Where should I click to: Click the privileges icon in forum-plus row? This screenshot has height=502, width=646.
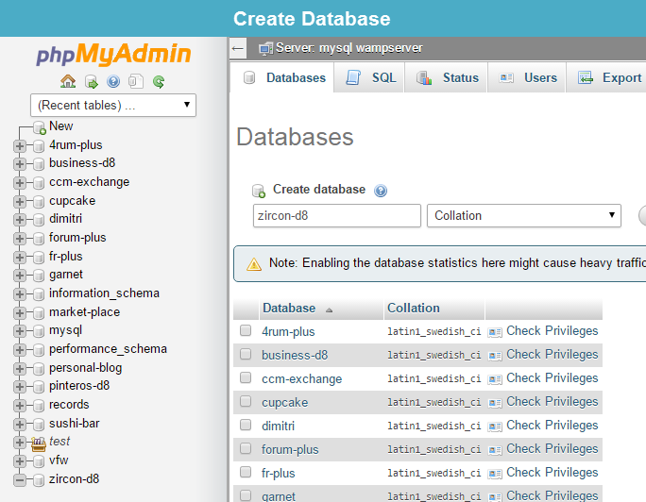494,450
